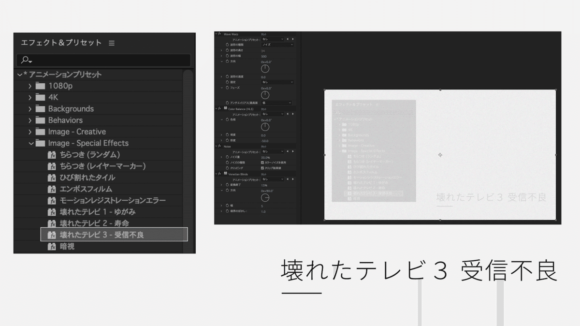Click the stopwatch for フェーズ under Wave Warp
Image resolution: width=580 pixels, height=326 pixels.
click(227, 88)
